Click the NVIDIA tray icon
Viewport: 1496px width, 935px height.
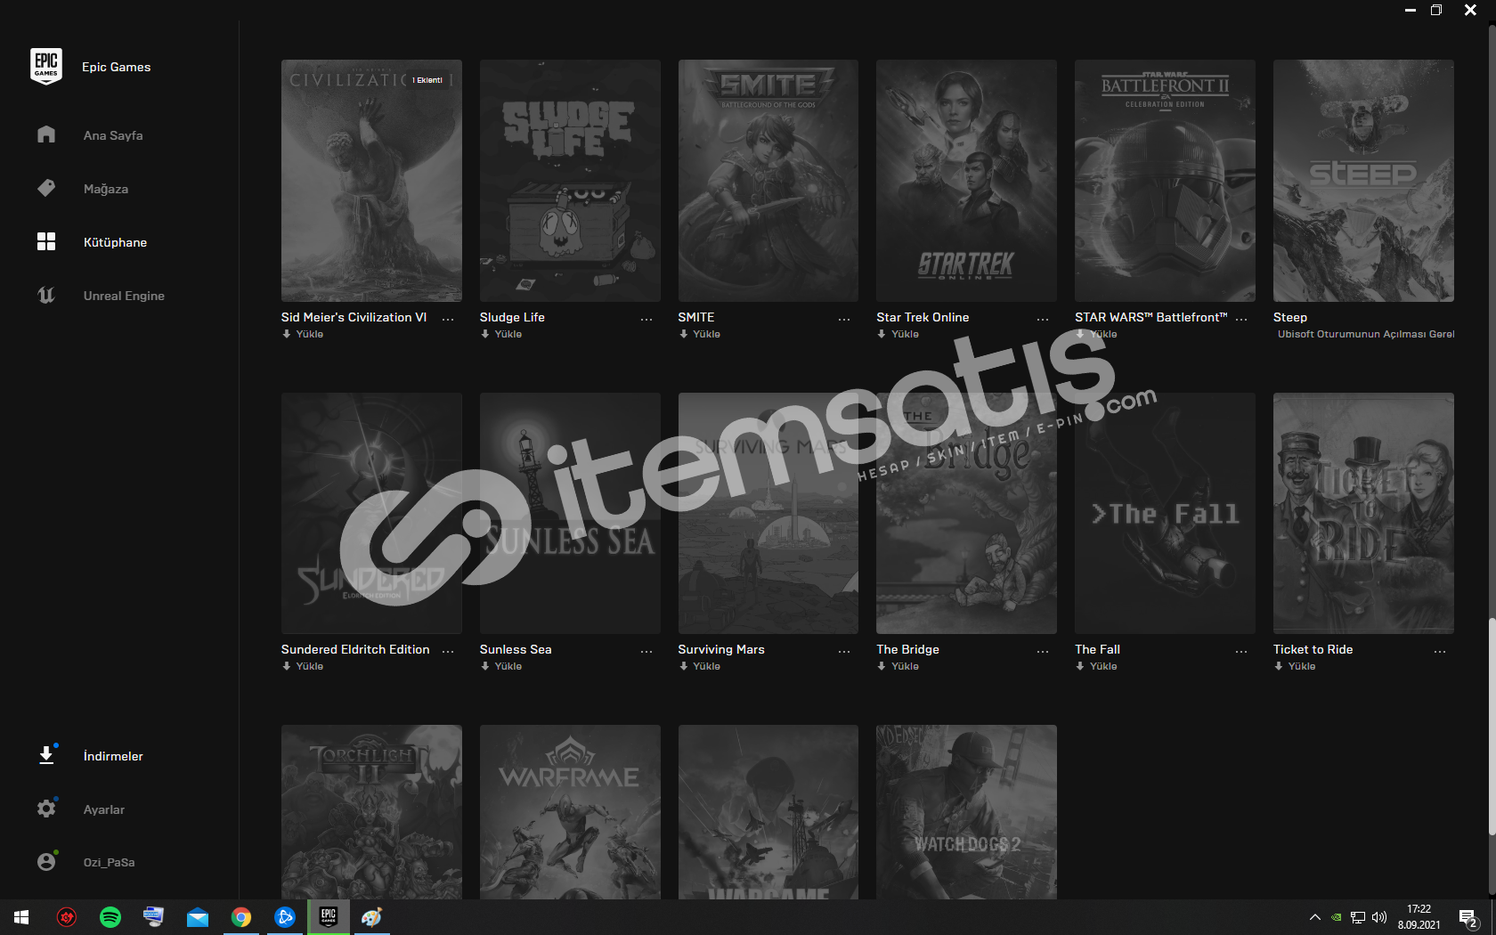(1337, 917)
